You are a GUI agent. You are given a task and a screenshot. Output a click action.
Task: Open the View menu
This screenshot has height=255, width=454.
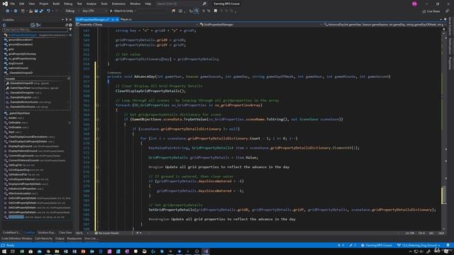(x=31, y=4)
